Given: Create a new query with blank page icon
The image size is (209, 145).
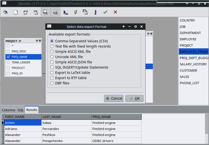Looking at the screenshot, I should (15, 12).
